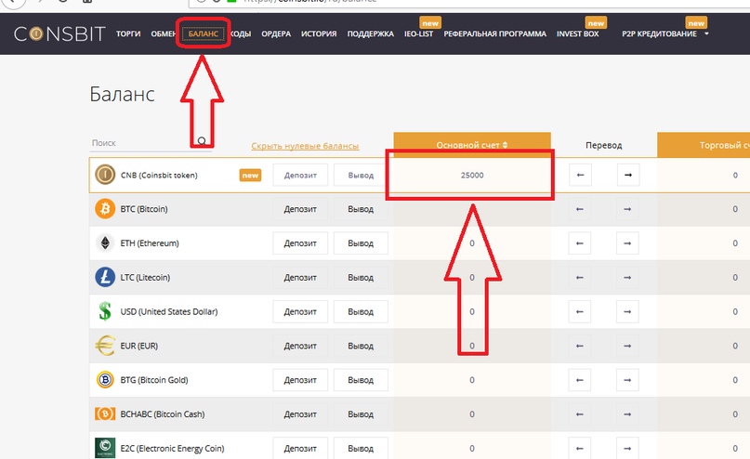Click the EUR euro coin icon
Screen dimensions: 750x459
pyautogui.click(x=105, y=346)
